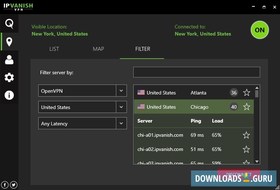Open the Facebook link icon
Viewport: 280px width, 190px height.
[x=5, y=185]
